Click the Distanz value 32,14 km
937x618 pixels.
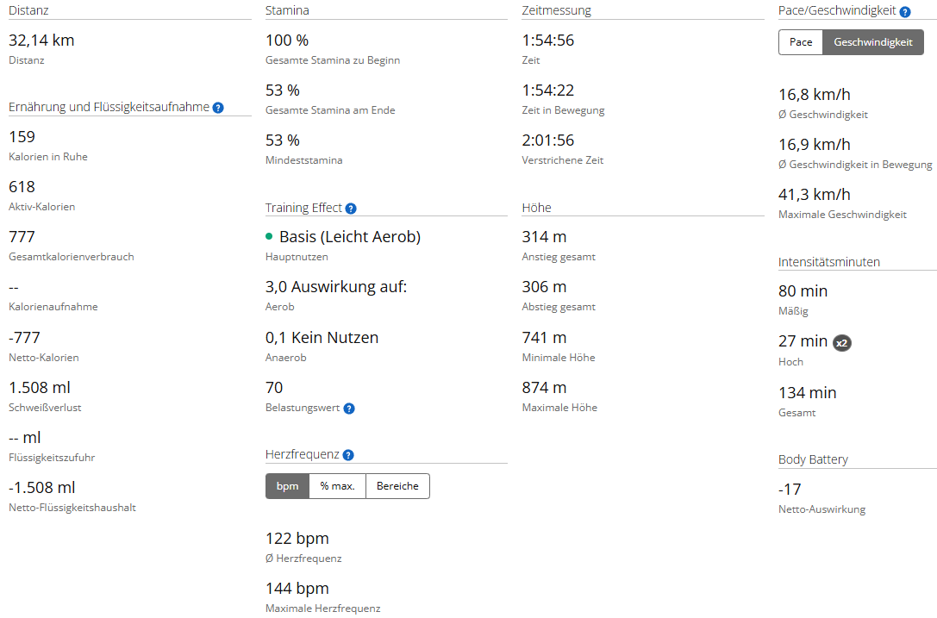(x=41, y=40)
